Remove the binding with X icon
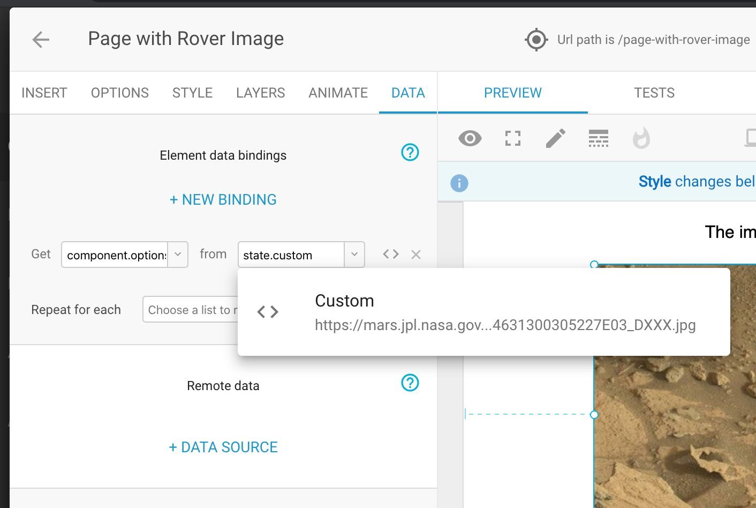Image resolution: width=756 pixels, height=508 pixels. pos(416,255)
